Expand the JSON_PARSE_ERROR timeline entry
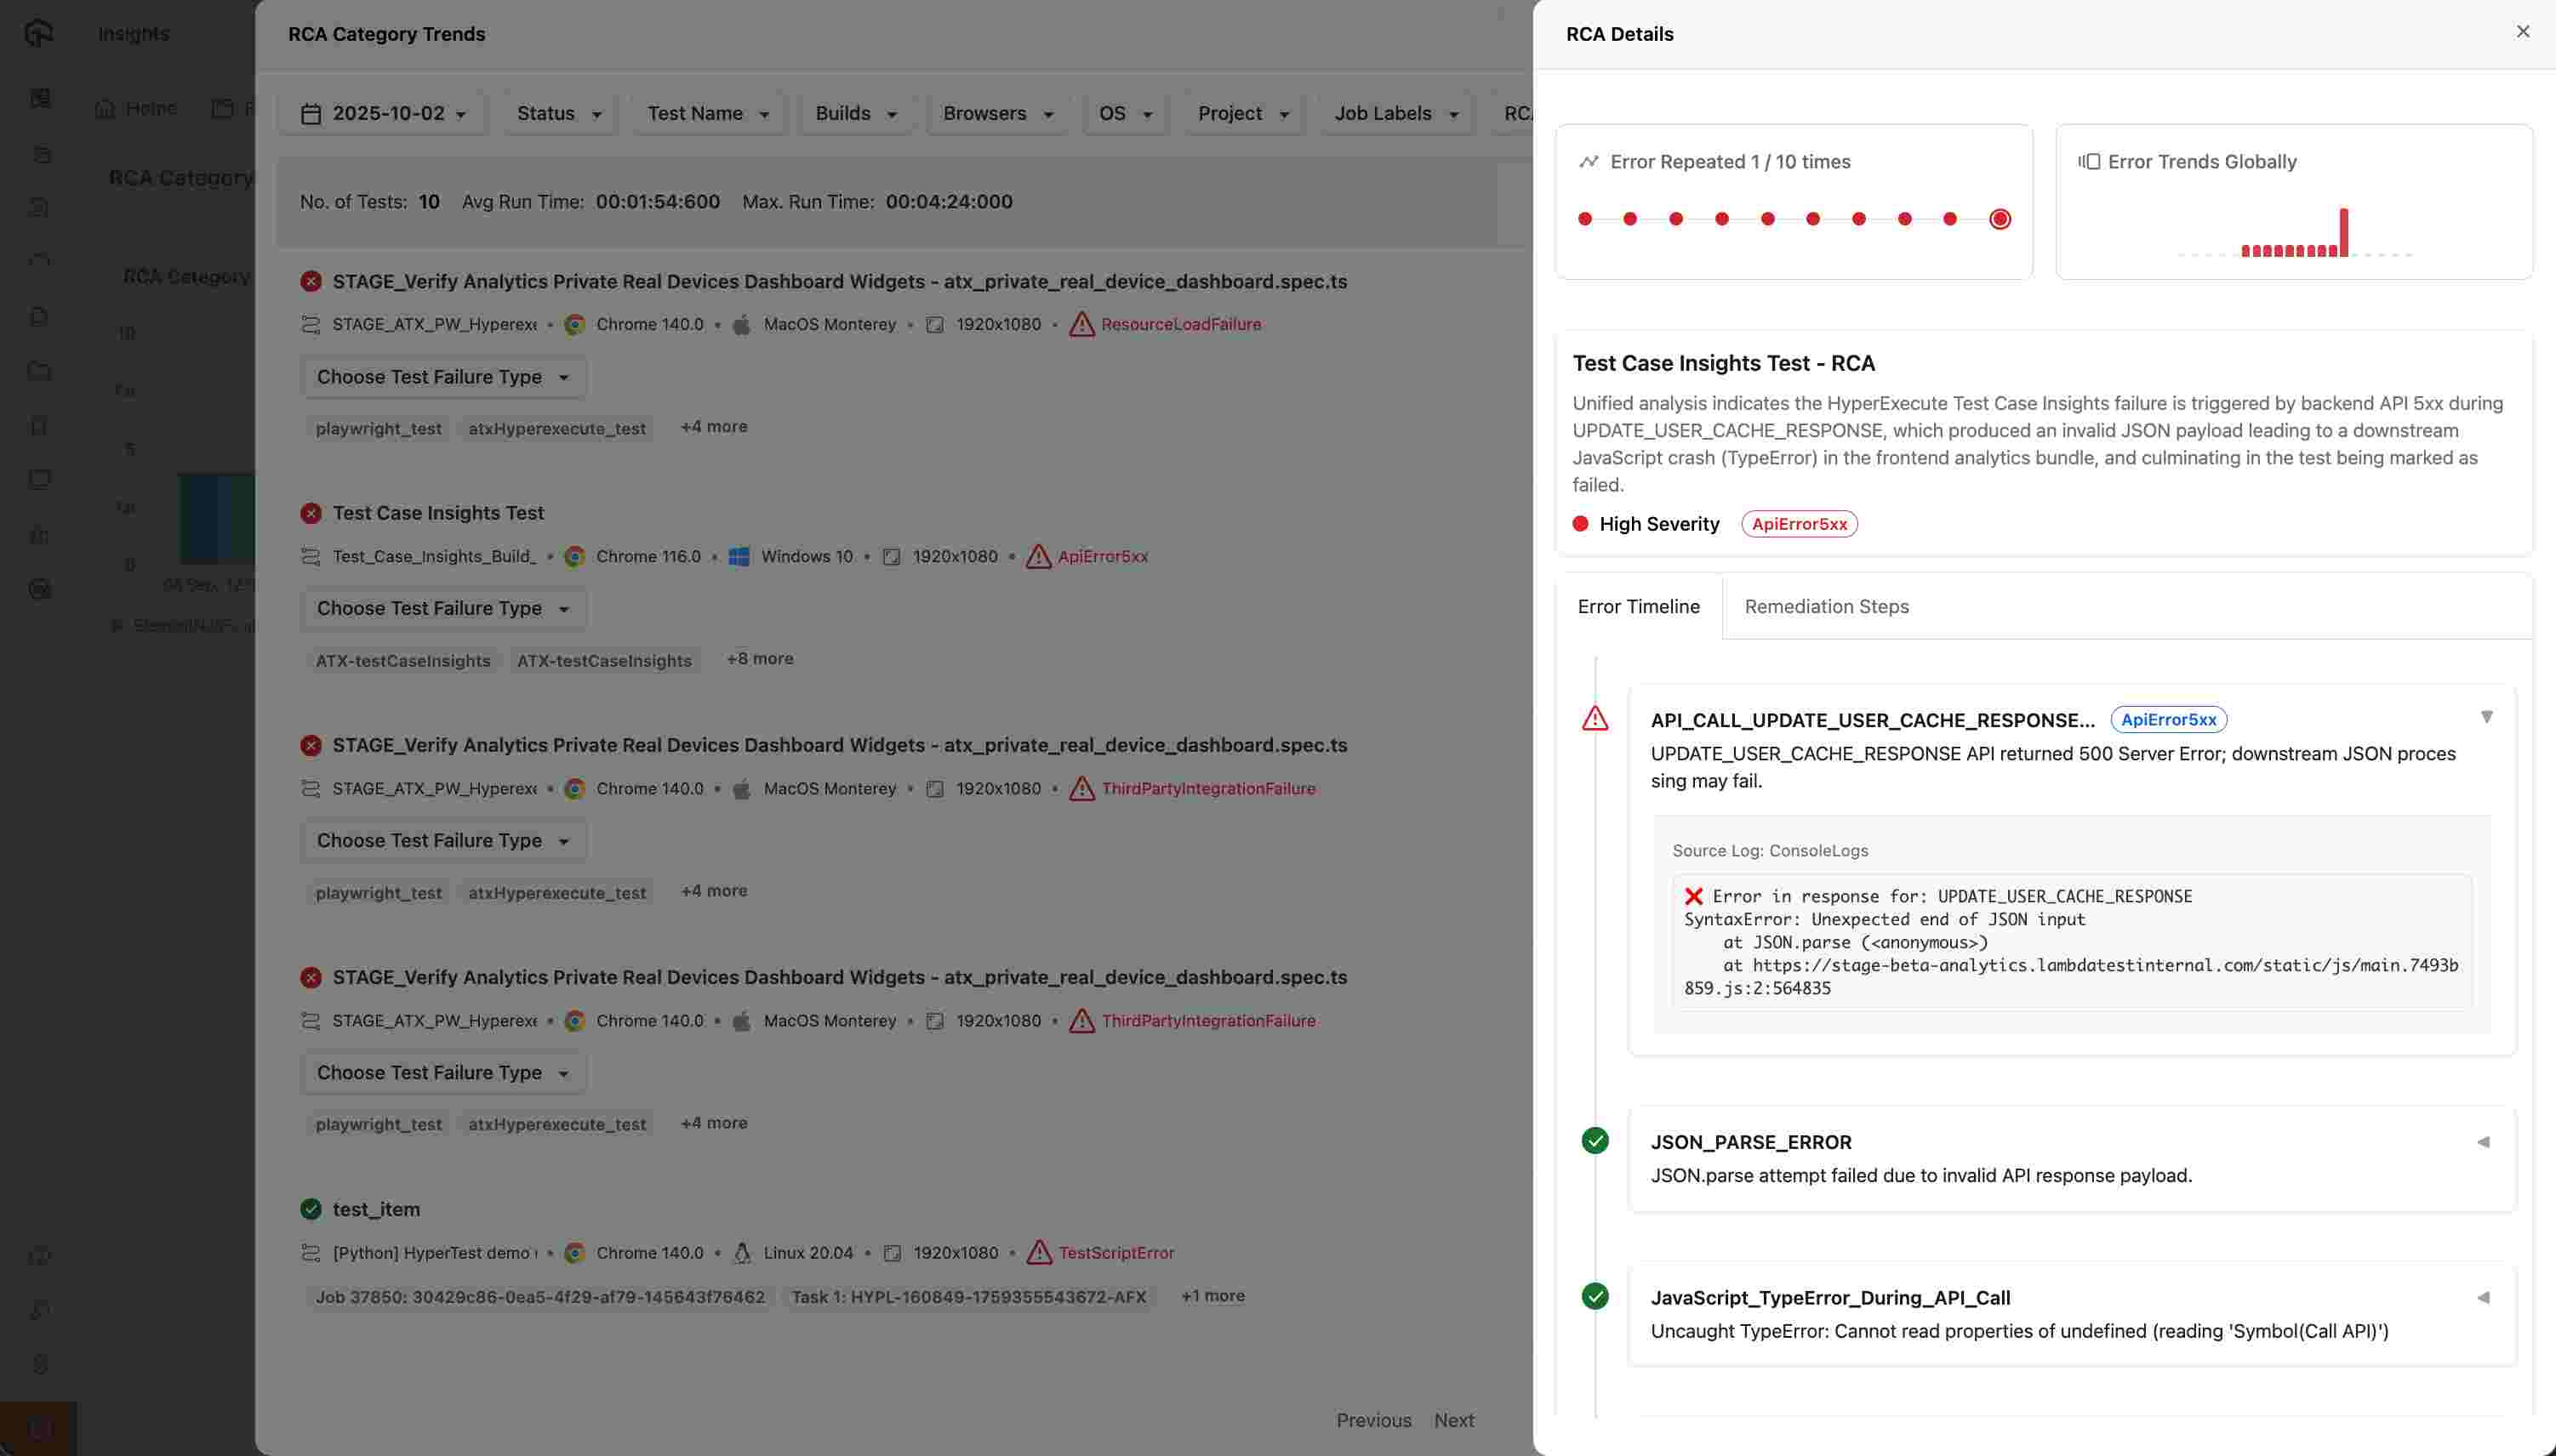2556x1456 pixels. (2483, 1142)
